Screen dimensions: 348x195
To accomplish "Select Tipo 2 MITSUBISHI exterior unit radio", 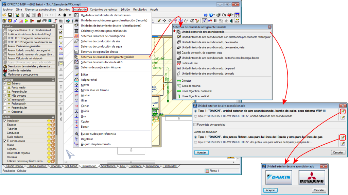I will coord(195,116).
